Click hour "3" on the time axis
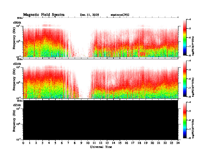 [43, 143]
